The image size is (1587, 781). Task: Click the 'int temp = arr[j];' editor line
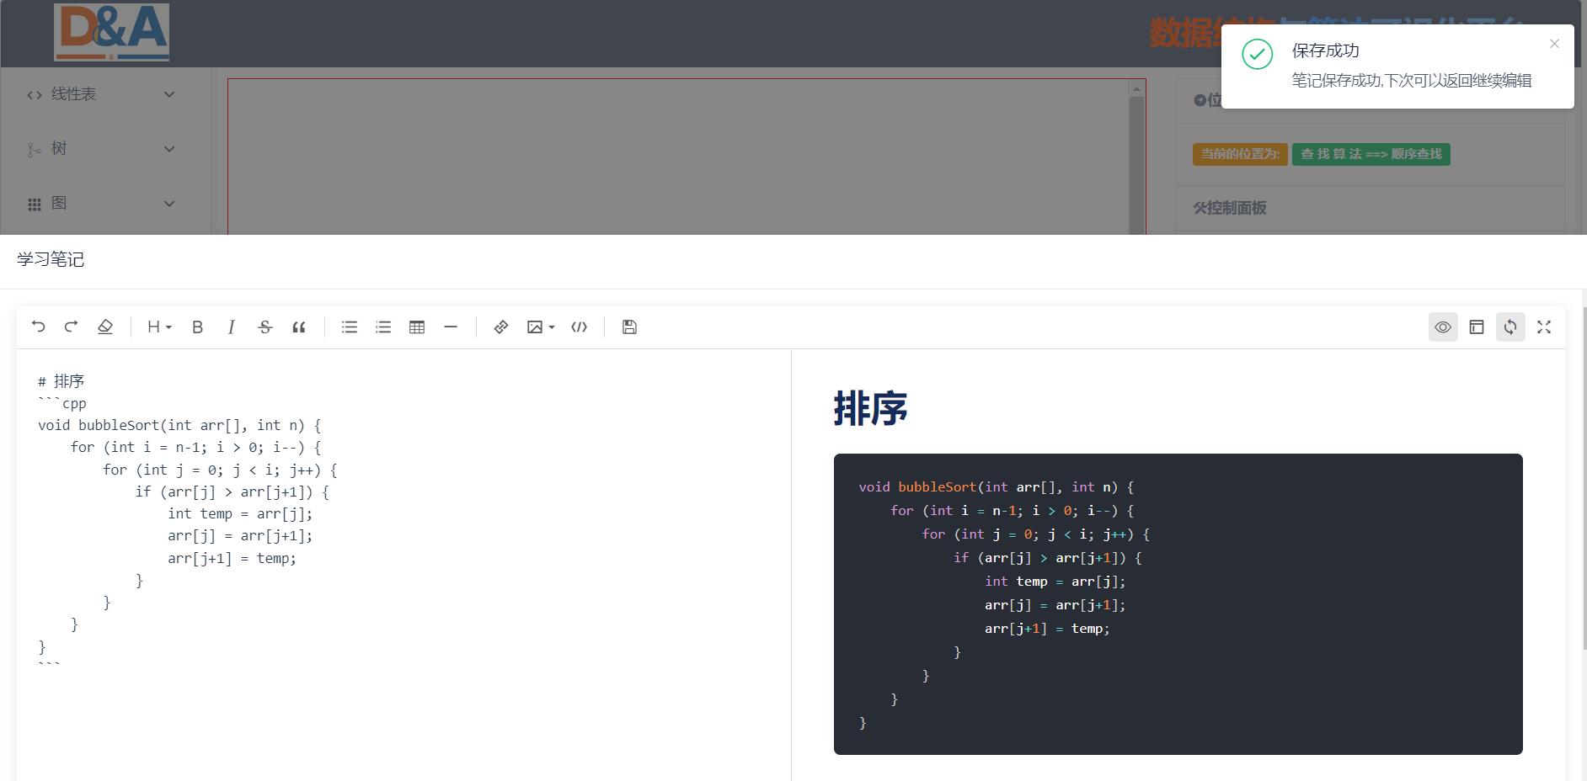point(240,513)
